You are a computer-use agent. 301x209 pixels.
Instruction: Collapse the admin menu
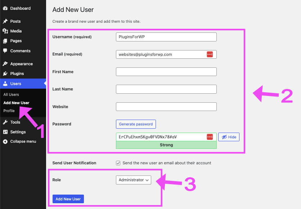[5, 141]
